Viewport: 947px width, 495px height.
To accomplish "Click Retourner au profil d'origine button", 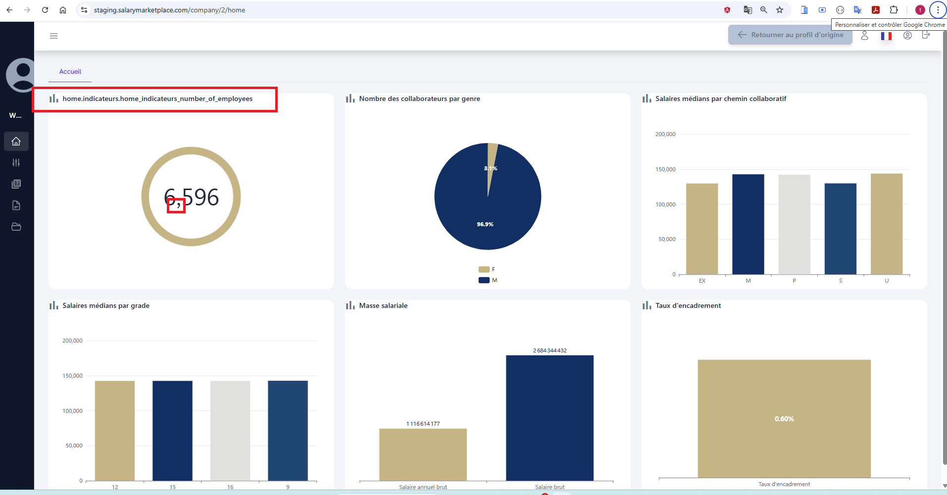I will pos(790,35).
